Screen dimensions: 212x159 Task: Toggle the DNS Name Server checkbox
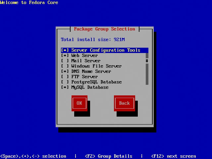click(65, 71)
